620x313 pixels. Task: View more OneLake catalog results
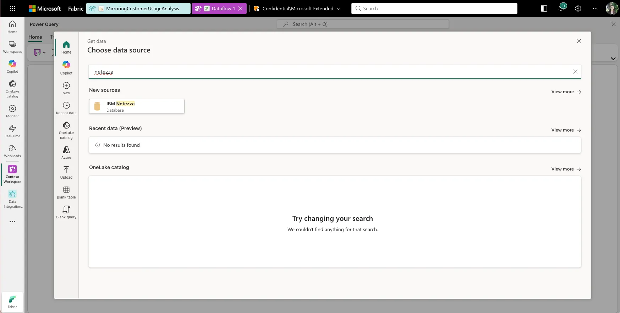(566, 169)
